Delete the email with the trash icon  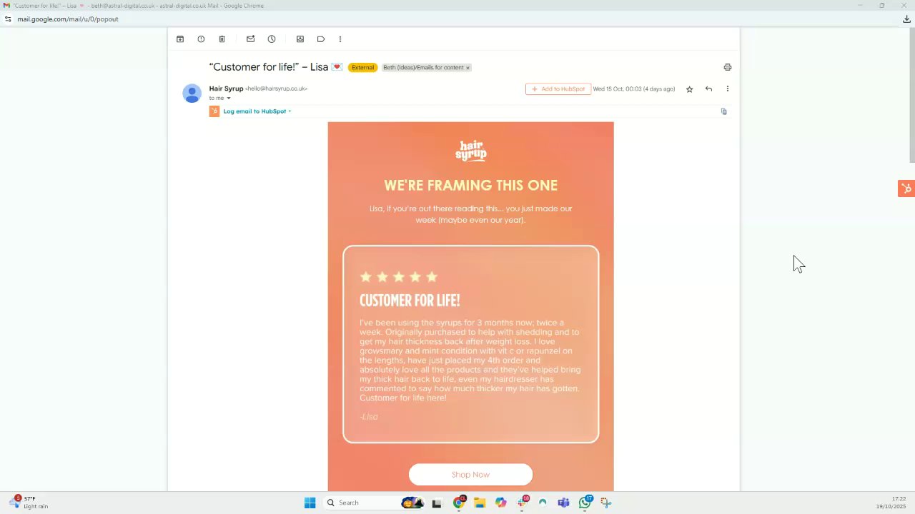click(x=222, y=39)
